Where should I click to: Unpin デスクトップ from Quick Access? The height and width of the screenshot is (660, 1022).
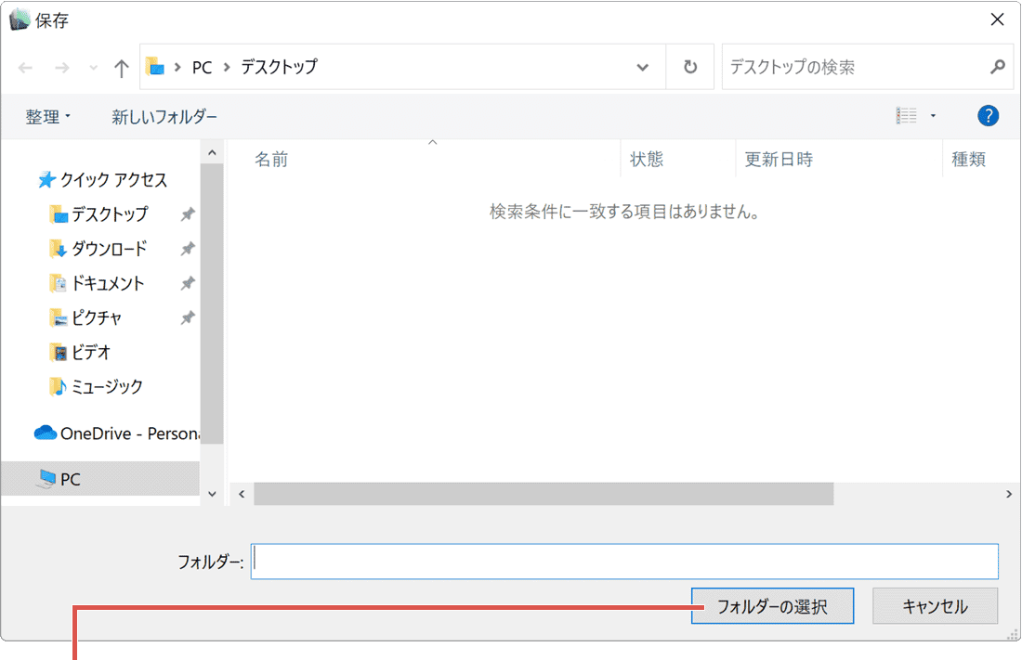pos(188,214)
